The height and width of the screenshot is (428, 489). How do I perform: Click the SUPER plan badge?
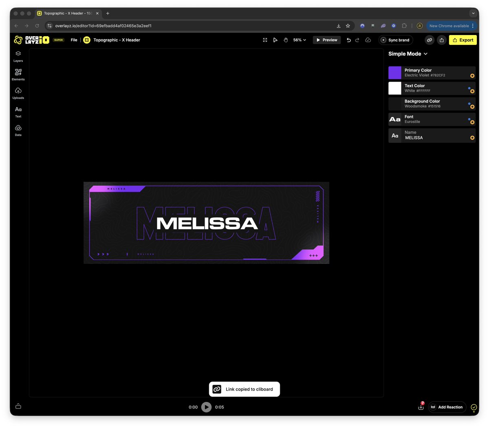[x=59, y=40]
